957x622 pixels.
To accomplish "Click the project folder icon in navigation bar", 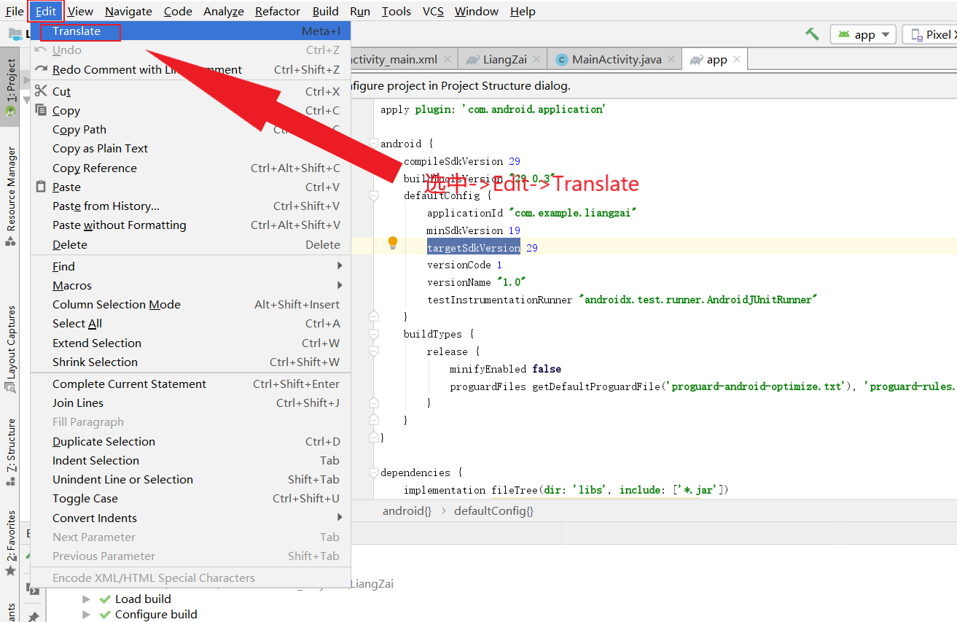I will coord(15,34).
